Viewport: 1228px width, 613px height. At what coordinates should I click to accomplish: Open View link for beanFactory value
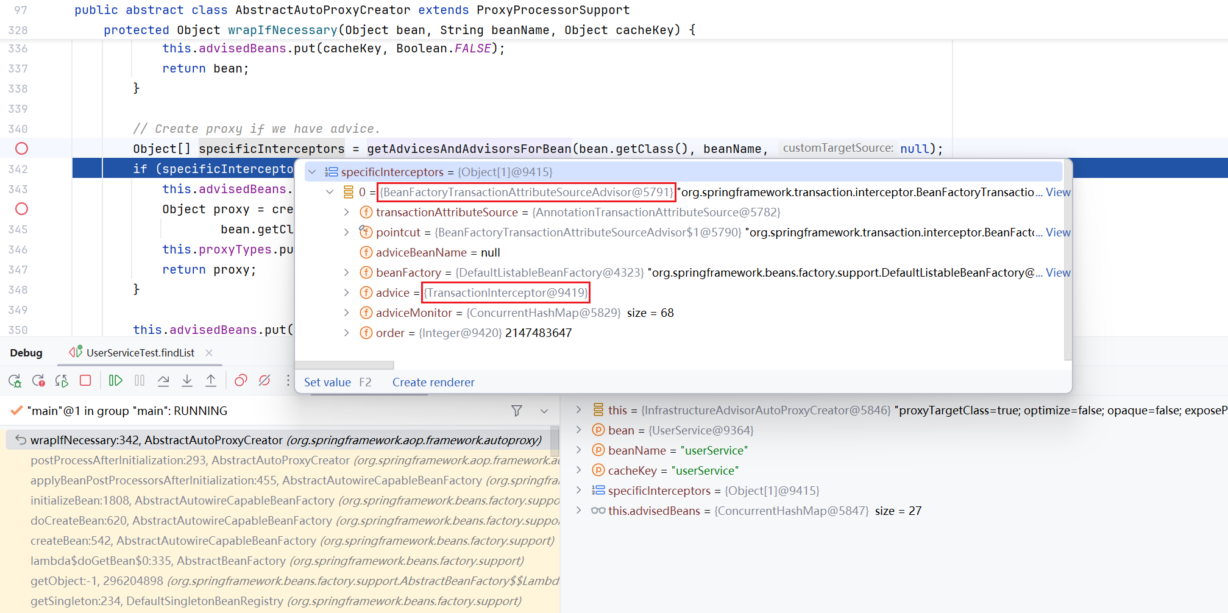pos(1058,272)
